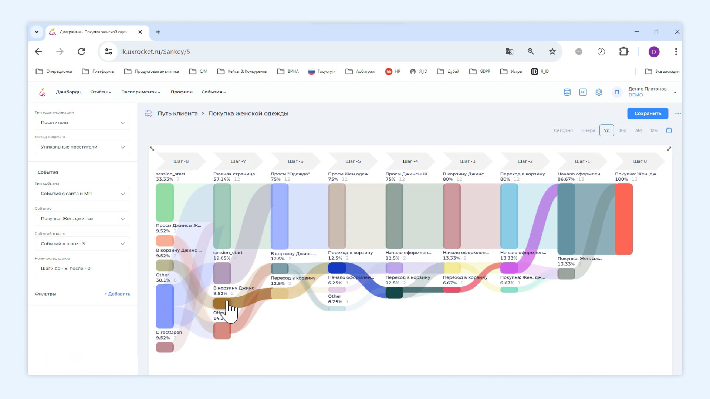The width and height of the screenshot is (710, 399).
Task: Expand diagram to fullscreen icon
Action: pos(669,149)
